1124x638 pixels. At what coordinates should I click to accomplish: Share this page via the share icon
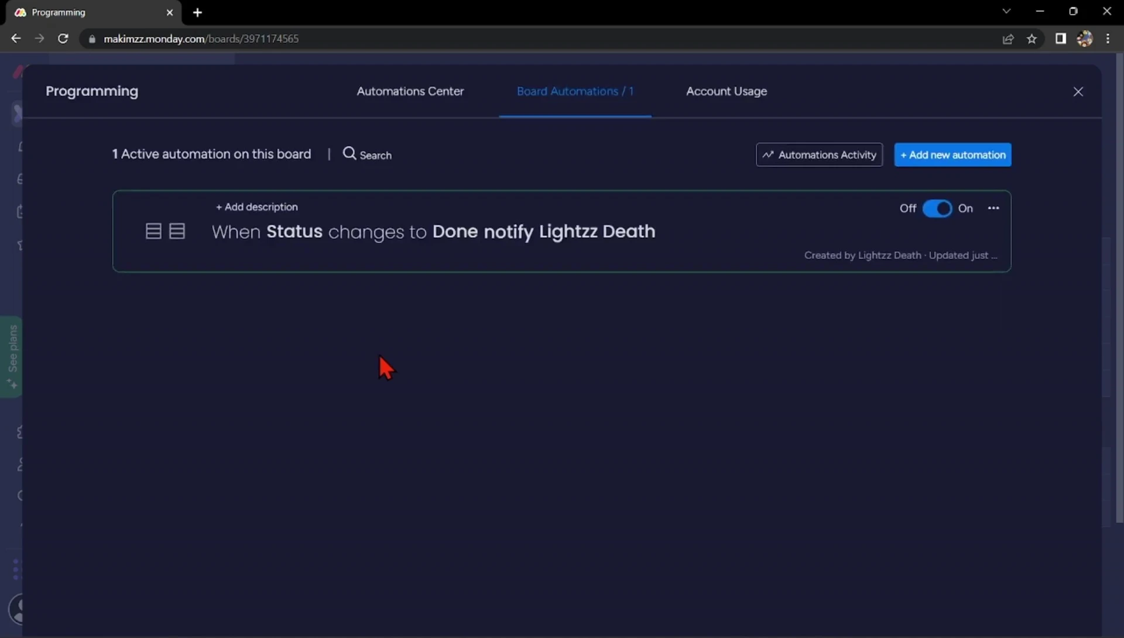[x=1008, y=39]
